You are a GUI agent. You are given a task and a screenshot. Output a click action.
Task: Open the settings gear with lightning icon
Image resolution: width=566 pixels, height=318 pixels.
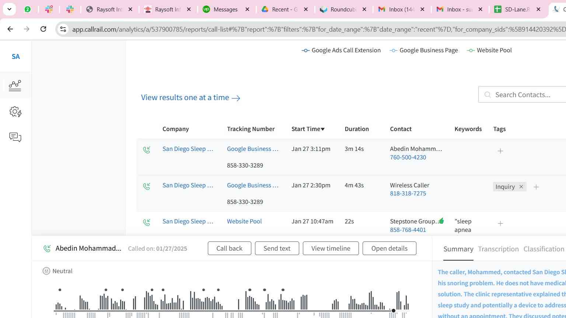(x=15, y=112)
